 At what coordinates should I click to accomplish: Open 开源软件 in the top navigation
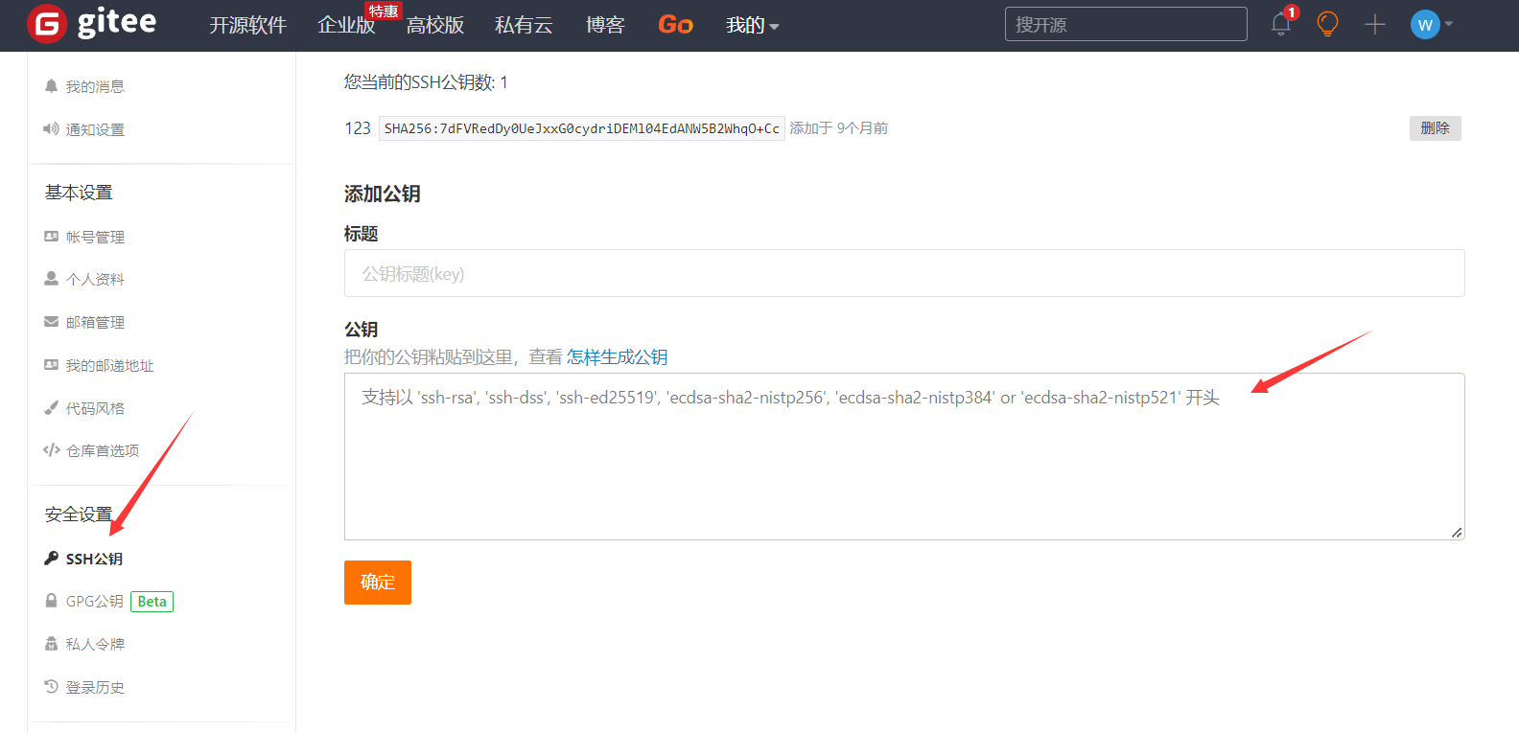coord(247,26)
